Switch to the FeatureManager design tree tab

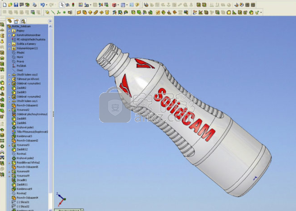pos(10,21)
